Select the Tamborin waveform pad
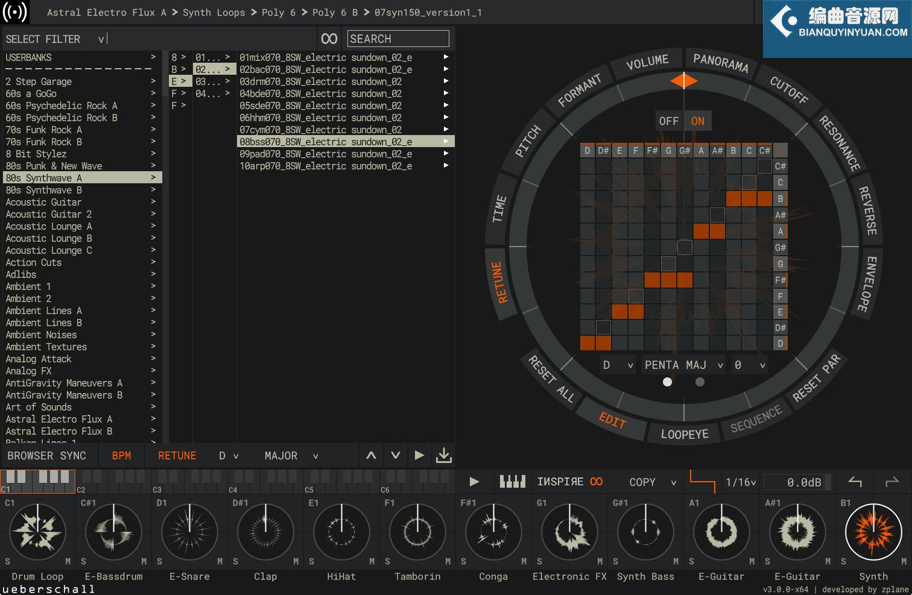912x595 pixels. pos(417,532)
